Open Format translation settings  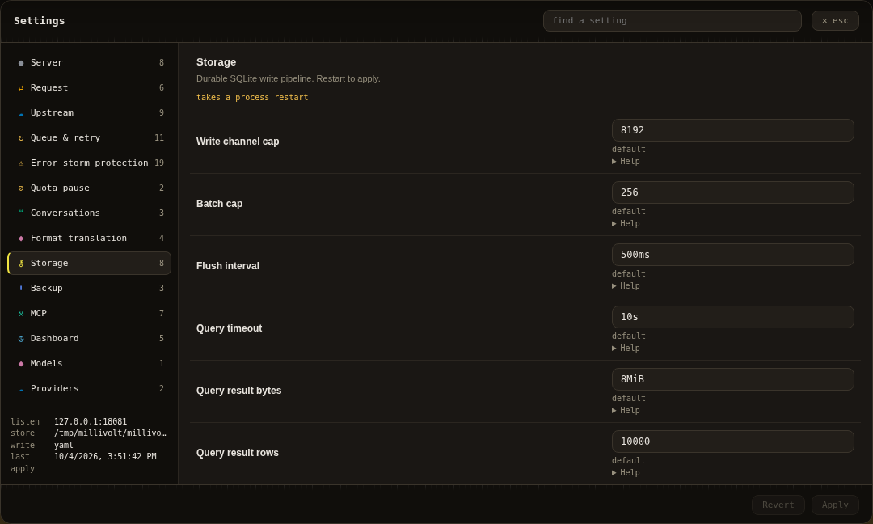89,238
